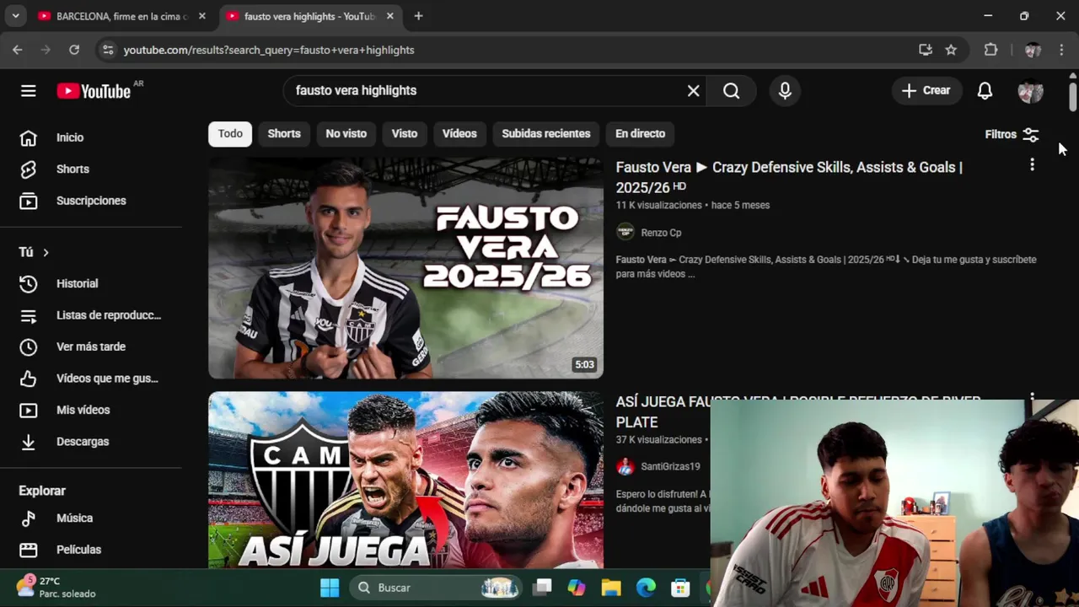Open Microsoft Edge from the taskbar
Screen dimensions: 1079x607
point(646,588)
